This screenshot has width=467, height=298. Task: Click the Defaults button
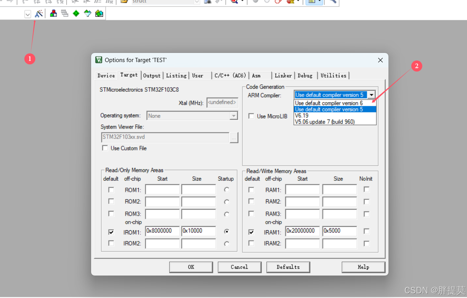point(288,267)
